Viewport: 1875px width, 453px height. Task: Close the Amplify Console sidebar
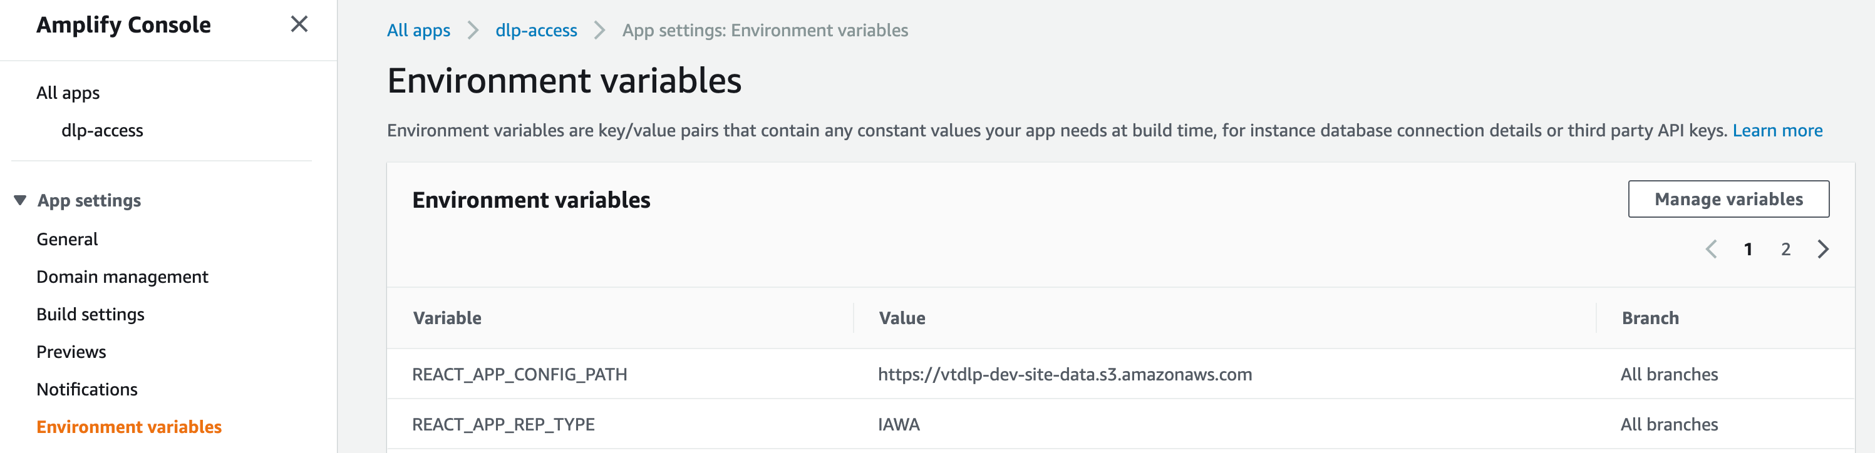pyautogui.click(x=299, y=24)
